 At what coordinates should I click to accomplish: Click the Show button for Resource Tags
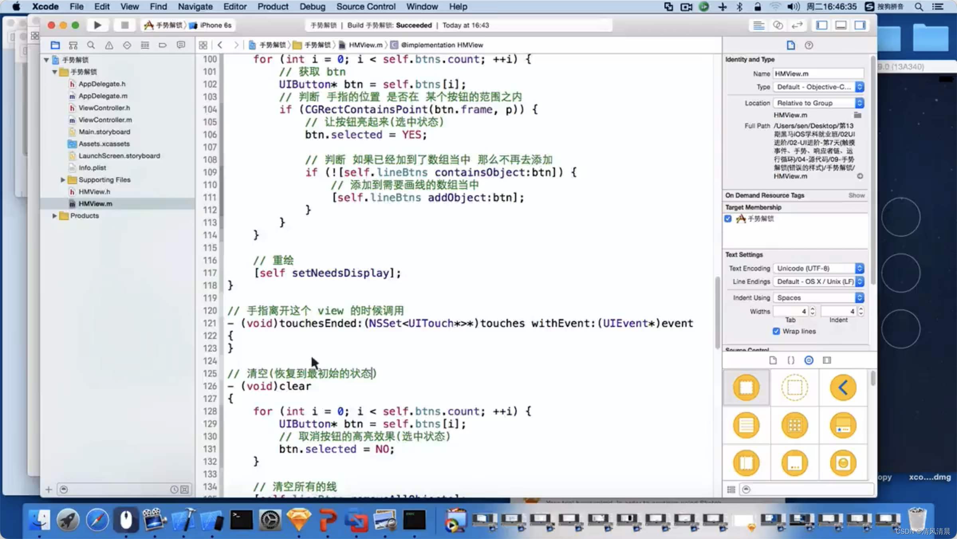pos(857,195)
